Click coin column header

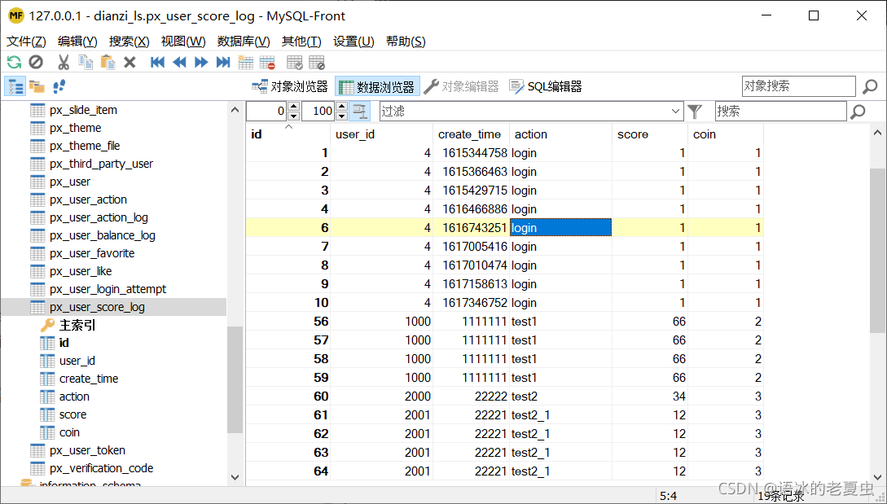[x=725, y=134]
